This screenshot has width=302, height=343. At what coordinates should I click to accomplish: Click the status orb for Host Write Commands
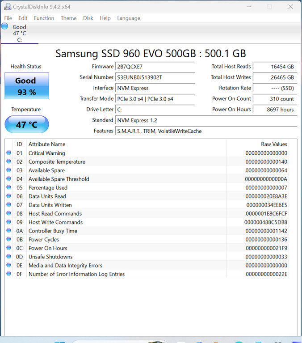(x=9, y=222)
